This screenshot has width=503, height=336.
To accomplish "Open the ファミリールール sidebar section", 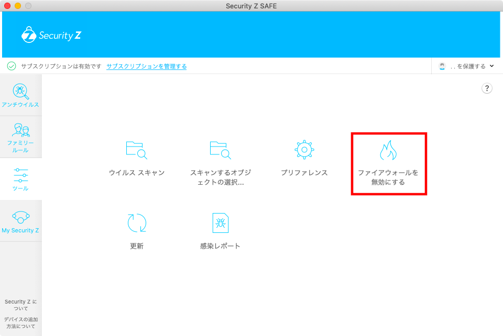I will point(20,137).
